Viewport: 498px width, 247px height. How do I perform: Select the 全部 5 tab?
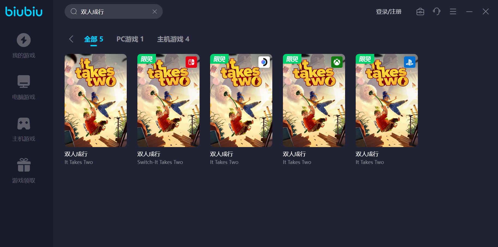click(x=93, y=39)
